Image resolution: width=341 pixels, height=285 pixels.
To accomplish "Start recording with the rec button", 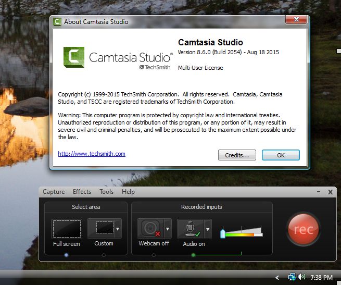I will [304, 229].
